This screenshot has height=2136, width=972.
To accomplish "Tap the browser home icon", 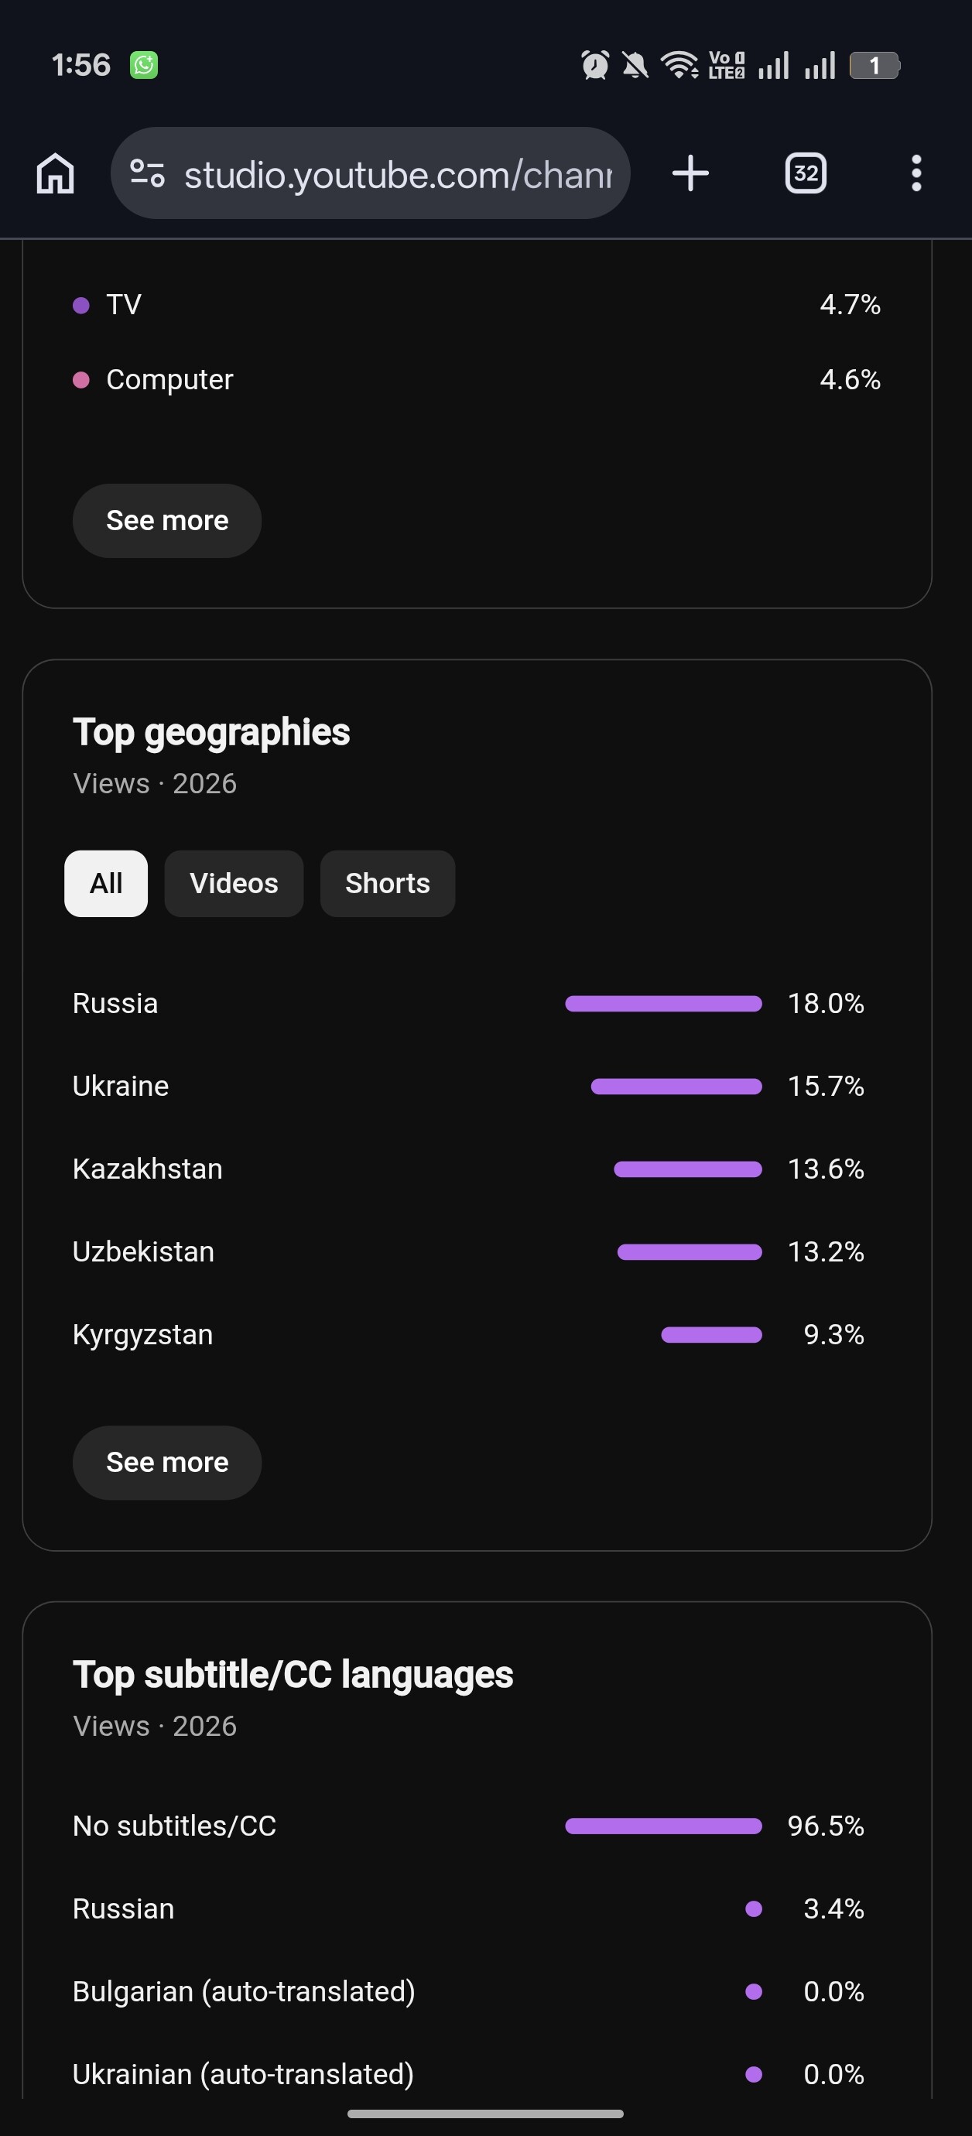I will click(56, 174).
